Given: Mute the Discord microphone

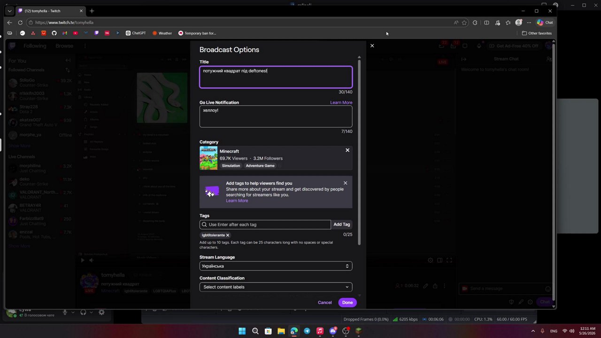Looking at the screenshot, I should pos(65,312).
